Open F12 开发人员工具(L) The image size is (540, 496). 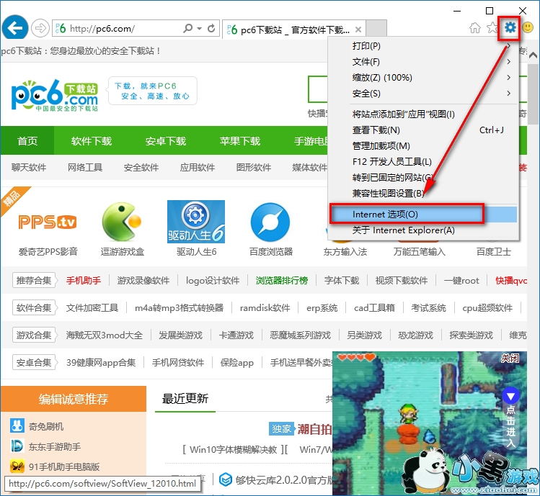(x=424, y=162)
